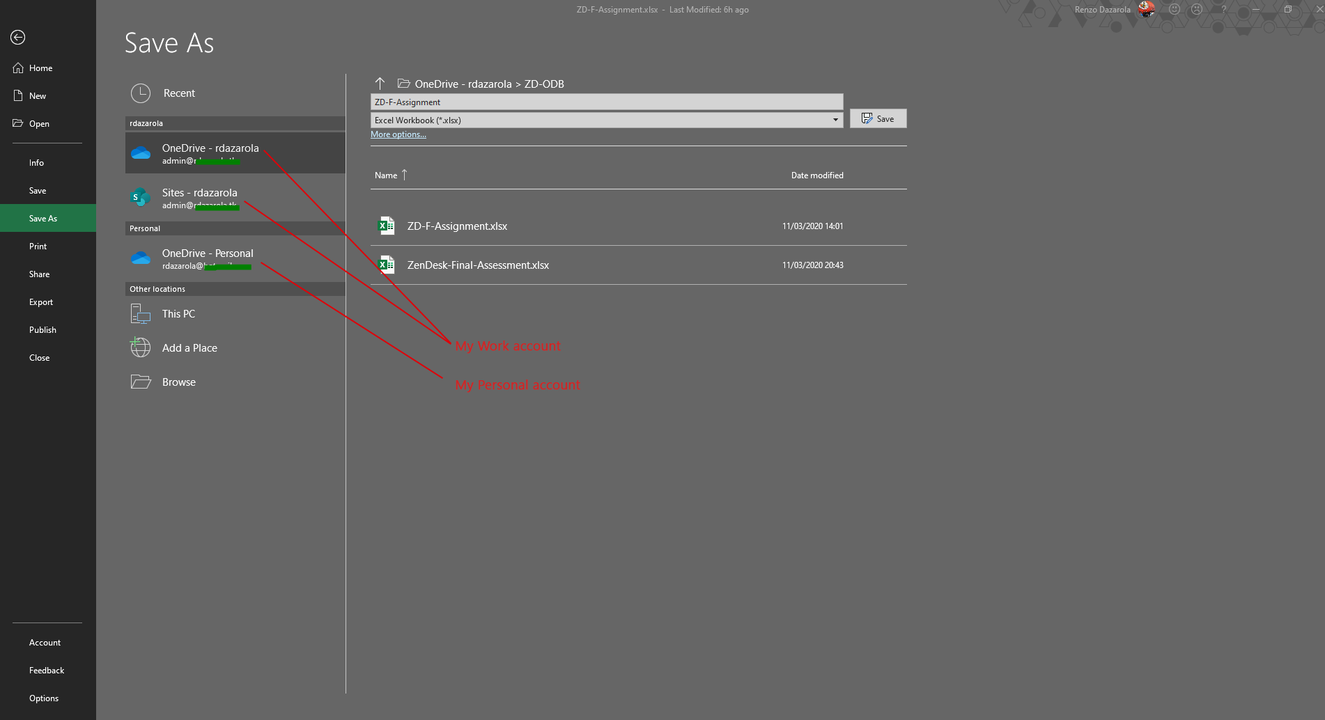Click the smiley face feedback icon
The height and width of the screenshot is (720, 1325).
pyautogui.click(x=1175, y=9)
